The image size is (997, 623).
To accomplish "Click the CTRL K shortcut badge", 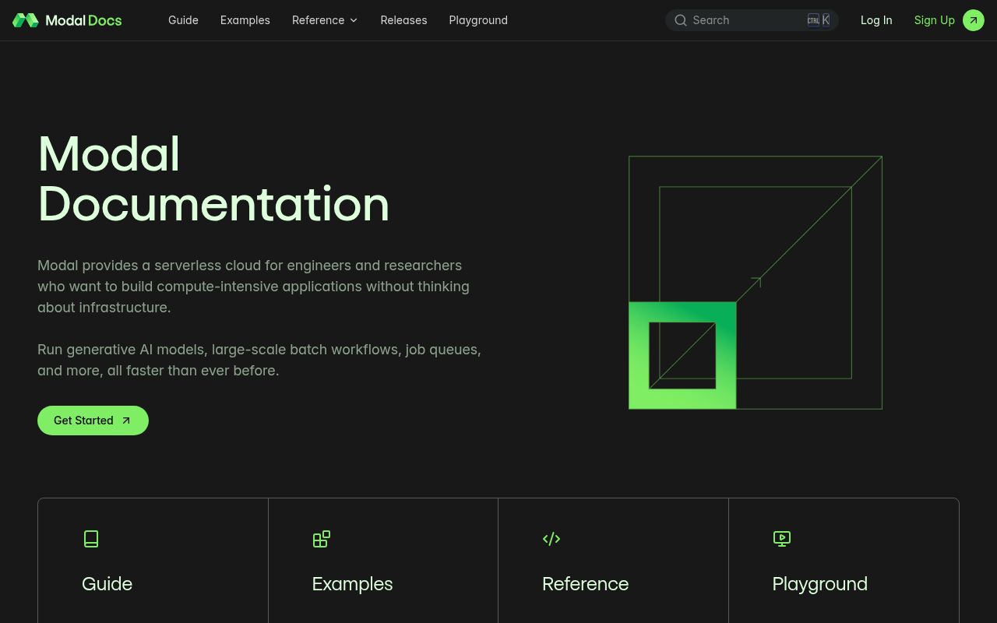I will tap(819, 20).
